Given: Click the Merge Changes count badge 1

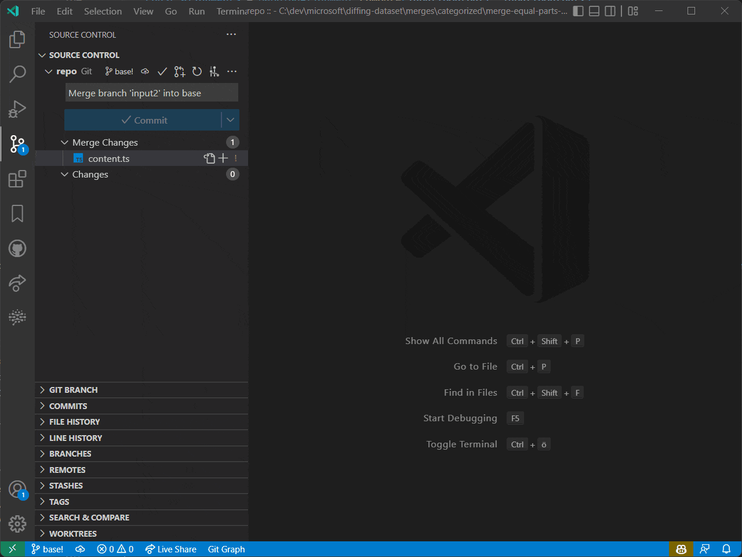Looking at the screenshot, I should (232, 142).
